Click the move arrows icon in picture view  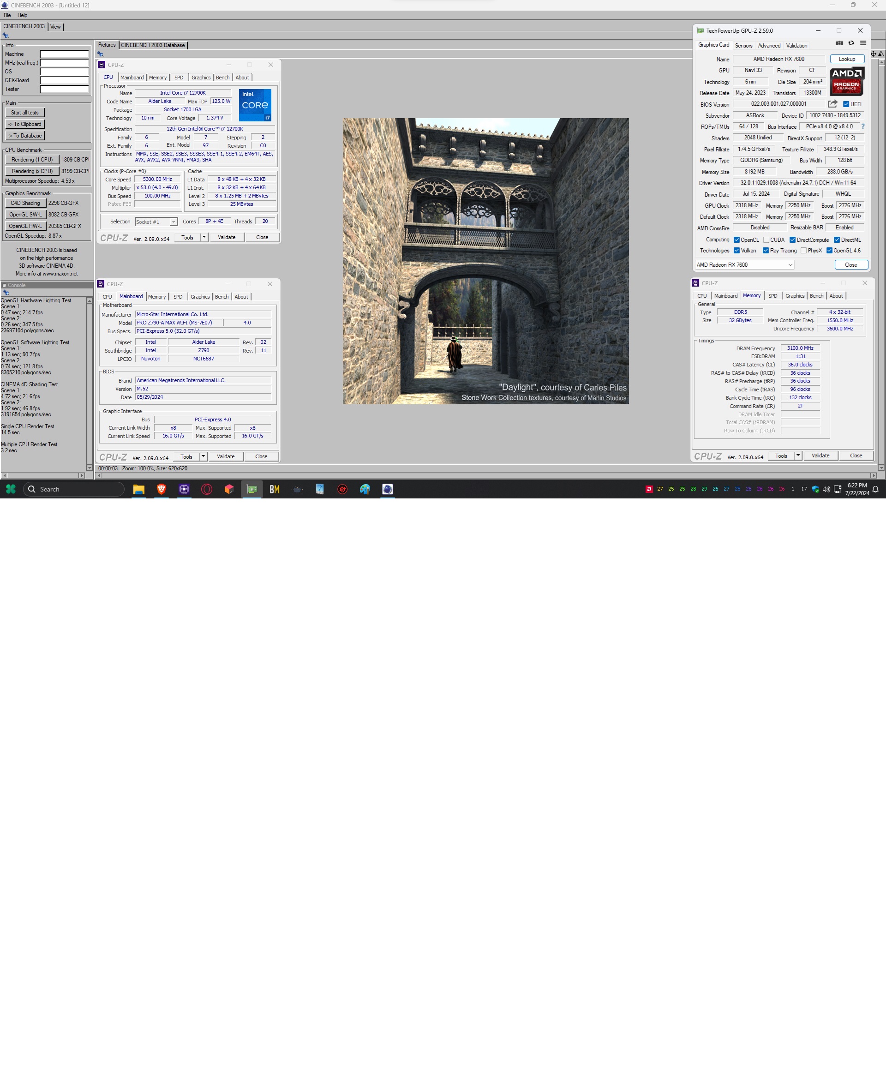(x=874, y=54)
